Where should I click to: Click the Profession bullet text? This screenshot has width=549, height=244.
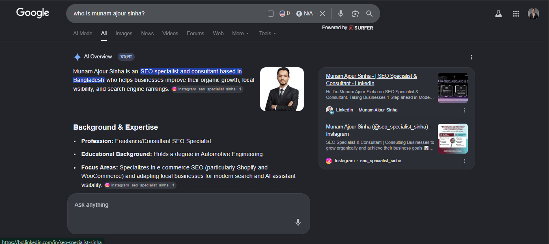coord(147,141)
